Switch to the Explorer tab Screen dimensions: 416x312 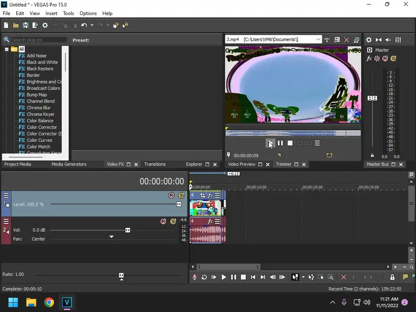[194, 164]
